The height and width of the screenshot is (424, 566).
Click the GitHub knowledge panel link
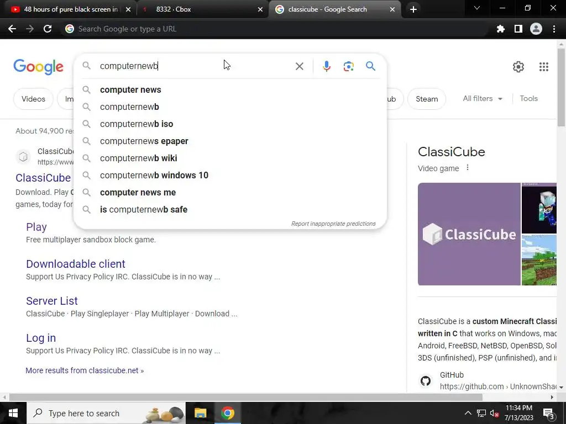498,381
